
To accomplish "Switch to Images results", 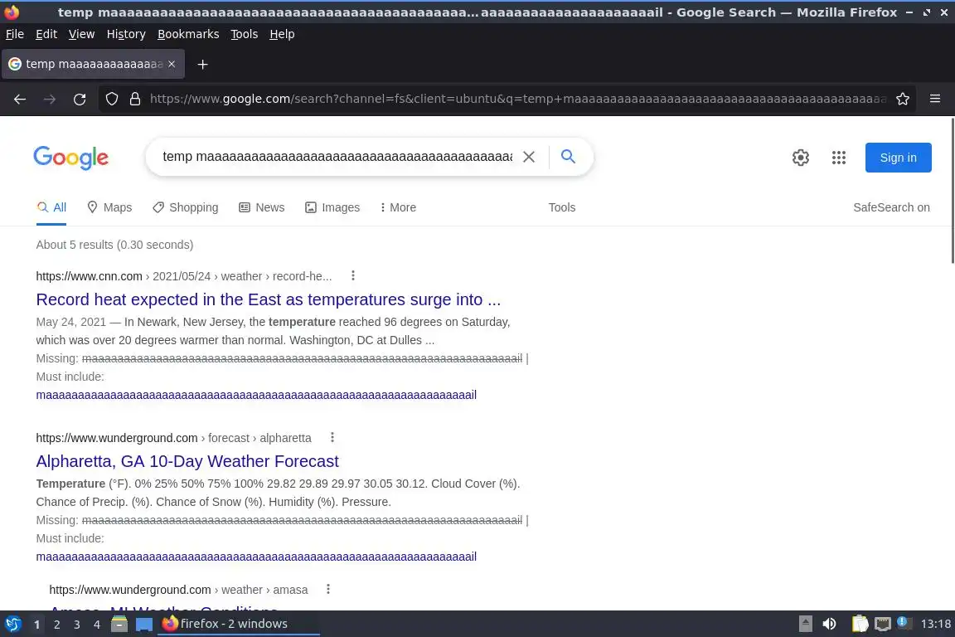I will pos(332,207).
